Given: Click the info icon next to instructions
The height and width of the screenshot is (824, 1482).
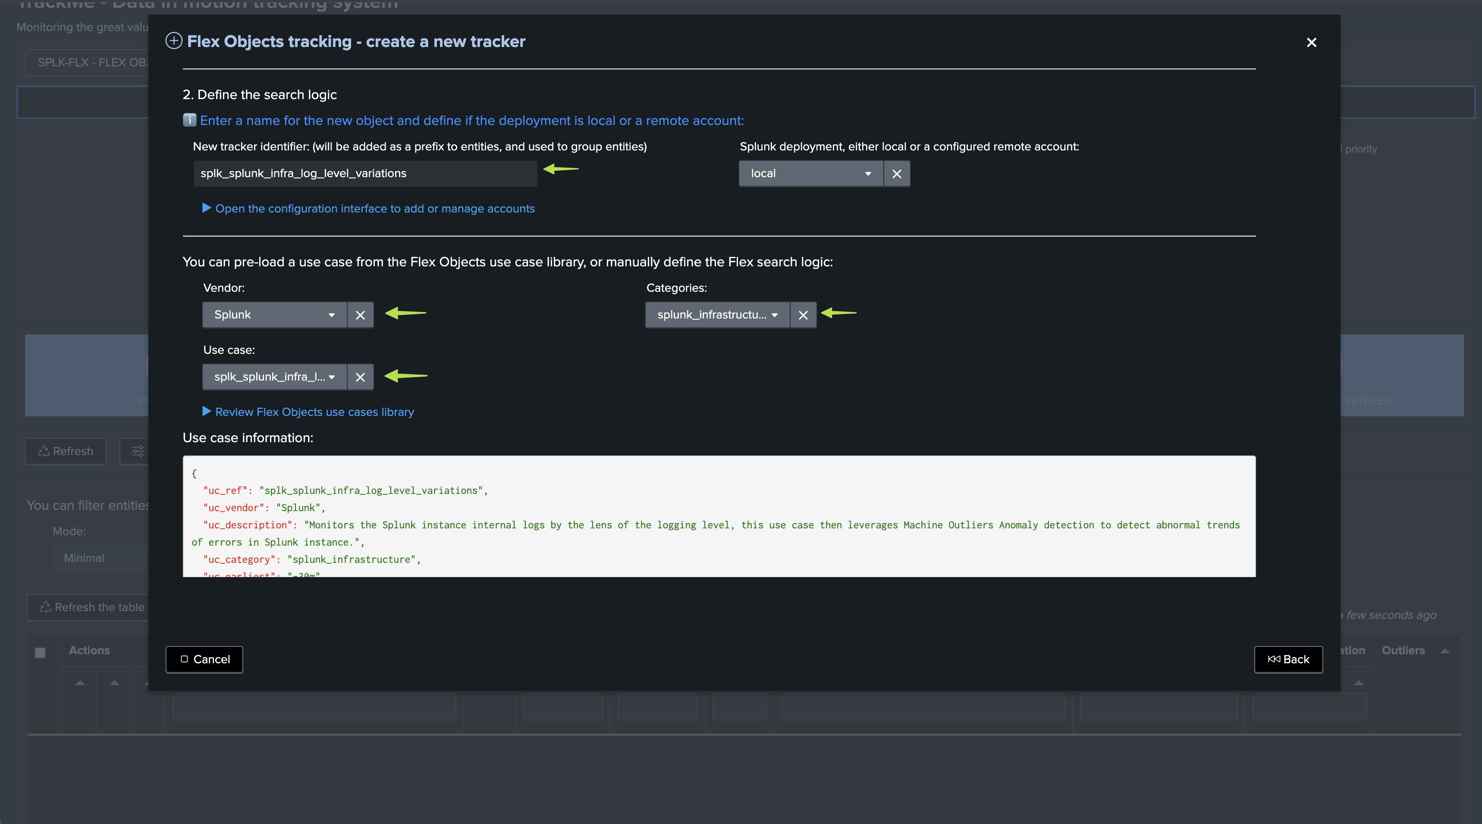Looking at the screenshot, I should coord(189,120).
